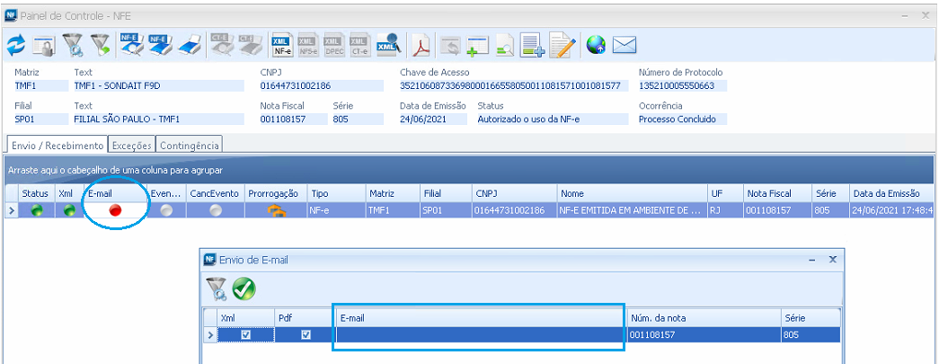Click the greyed CT-E preview icon
This screenshot has height=364, width=939.
pos(222,45)
